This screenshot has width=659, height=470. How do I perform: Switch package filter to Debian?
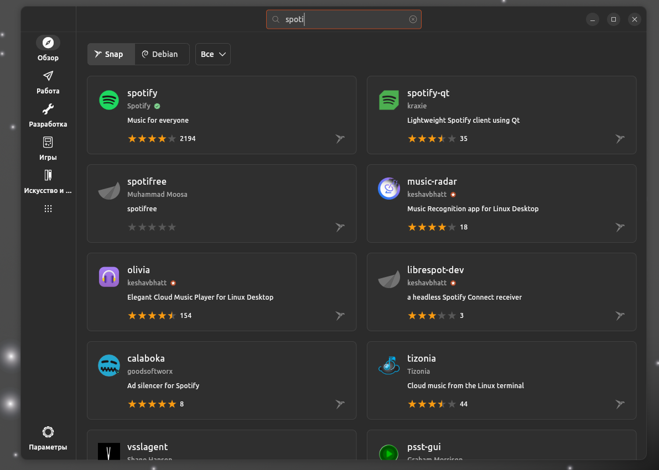tap(162, 54)
